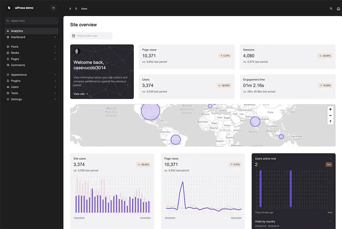This screenshot has height=229, width=342.
Task: Click the uiPress logo icon
Action: [9, 8]
